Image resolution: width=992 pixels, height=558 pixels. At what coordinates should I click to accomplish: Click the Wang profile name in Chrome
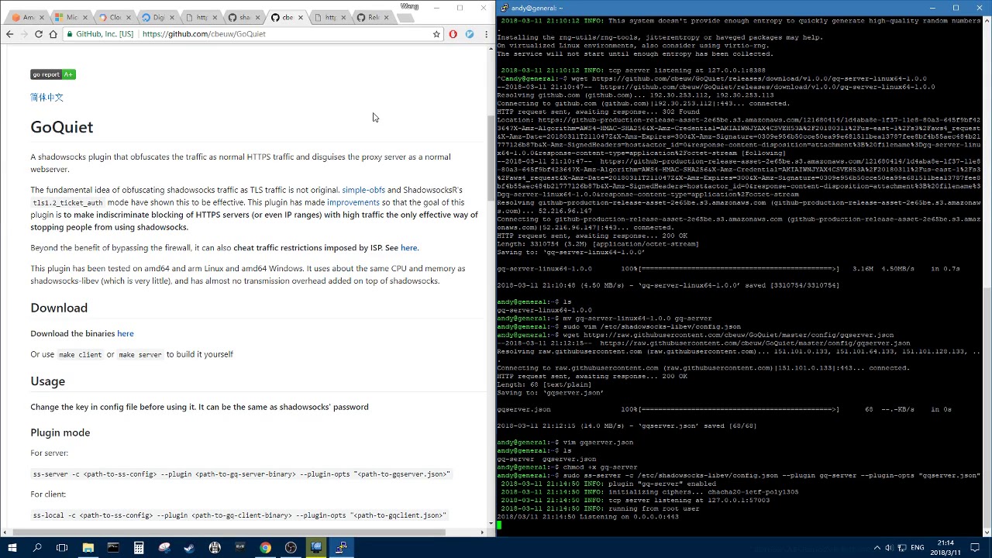point(409,6)
